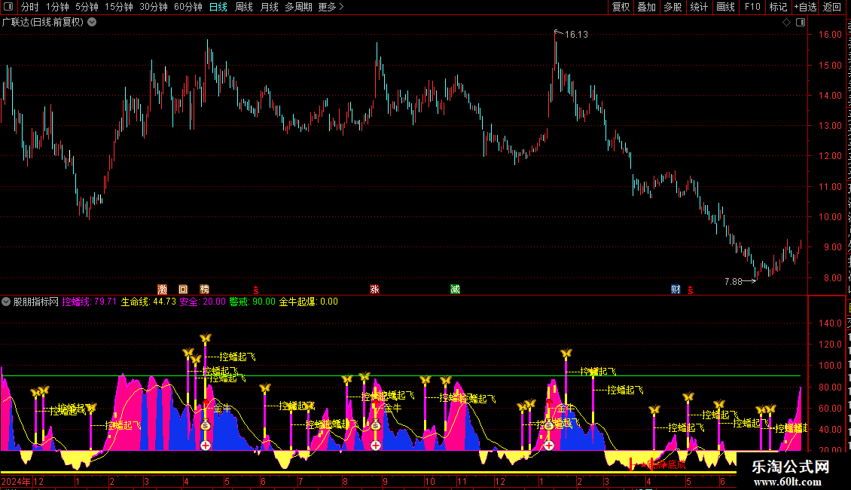
Task: Click the 生命线: 44.73 value
Action: coord(148,302)
